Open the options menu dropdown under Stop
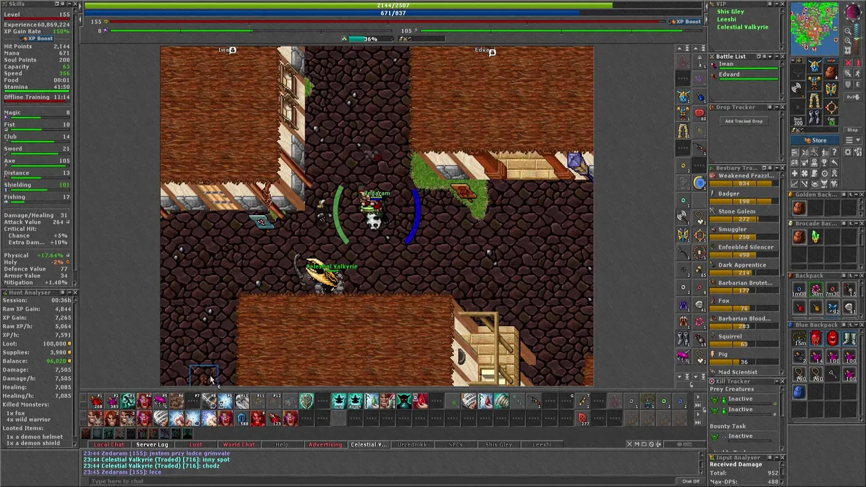 [852, 140]
